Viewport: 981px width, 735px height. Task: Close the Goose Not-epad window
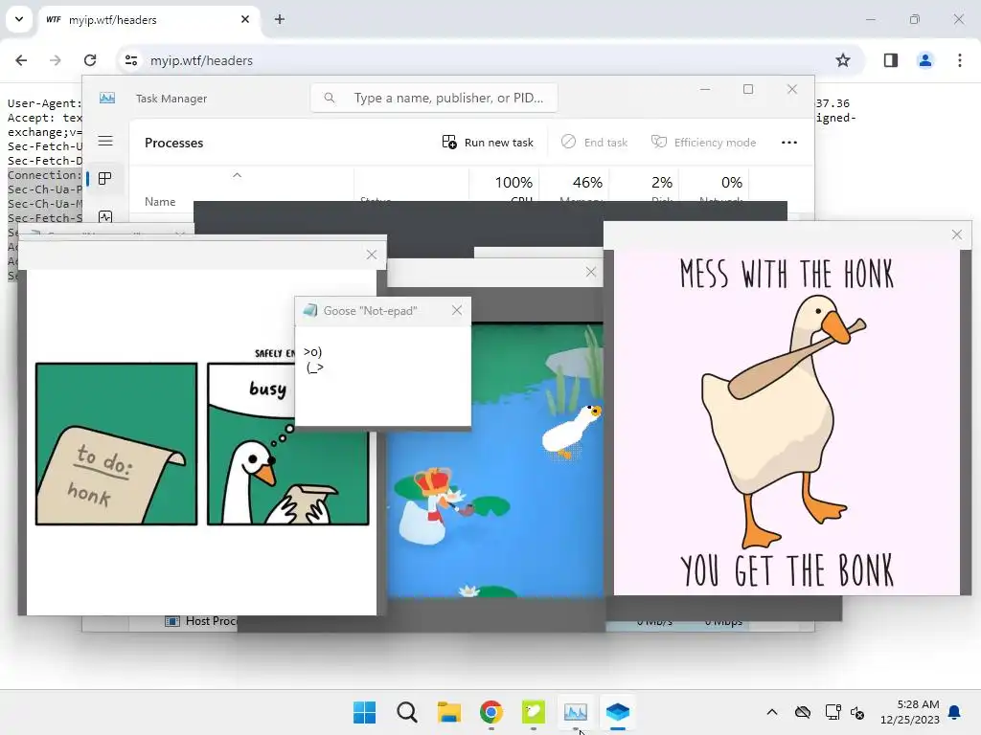point(457,311)
